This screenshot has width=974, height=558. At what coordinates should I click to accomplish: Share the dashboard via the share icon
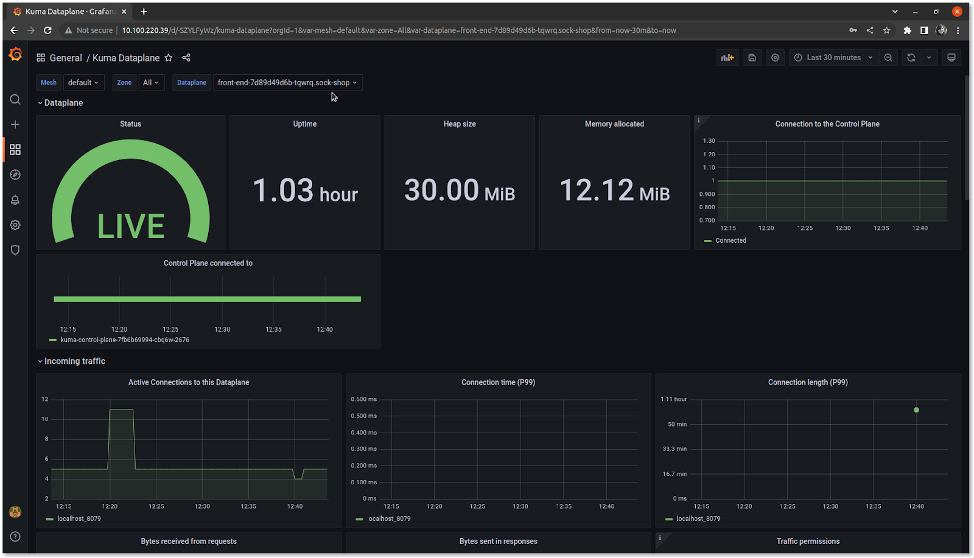click(186, 58)
